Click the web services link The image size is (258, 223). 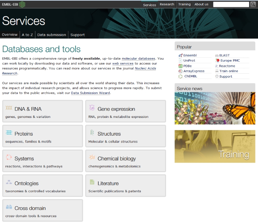click(123, 64)
